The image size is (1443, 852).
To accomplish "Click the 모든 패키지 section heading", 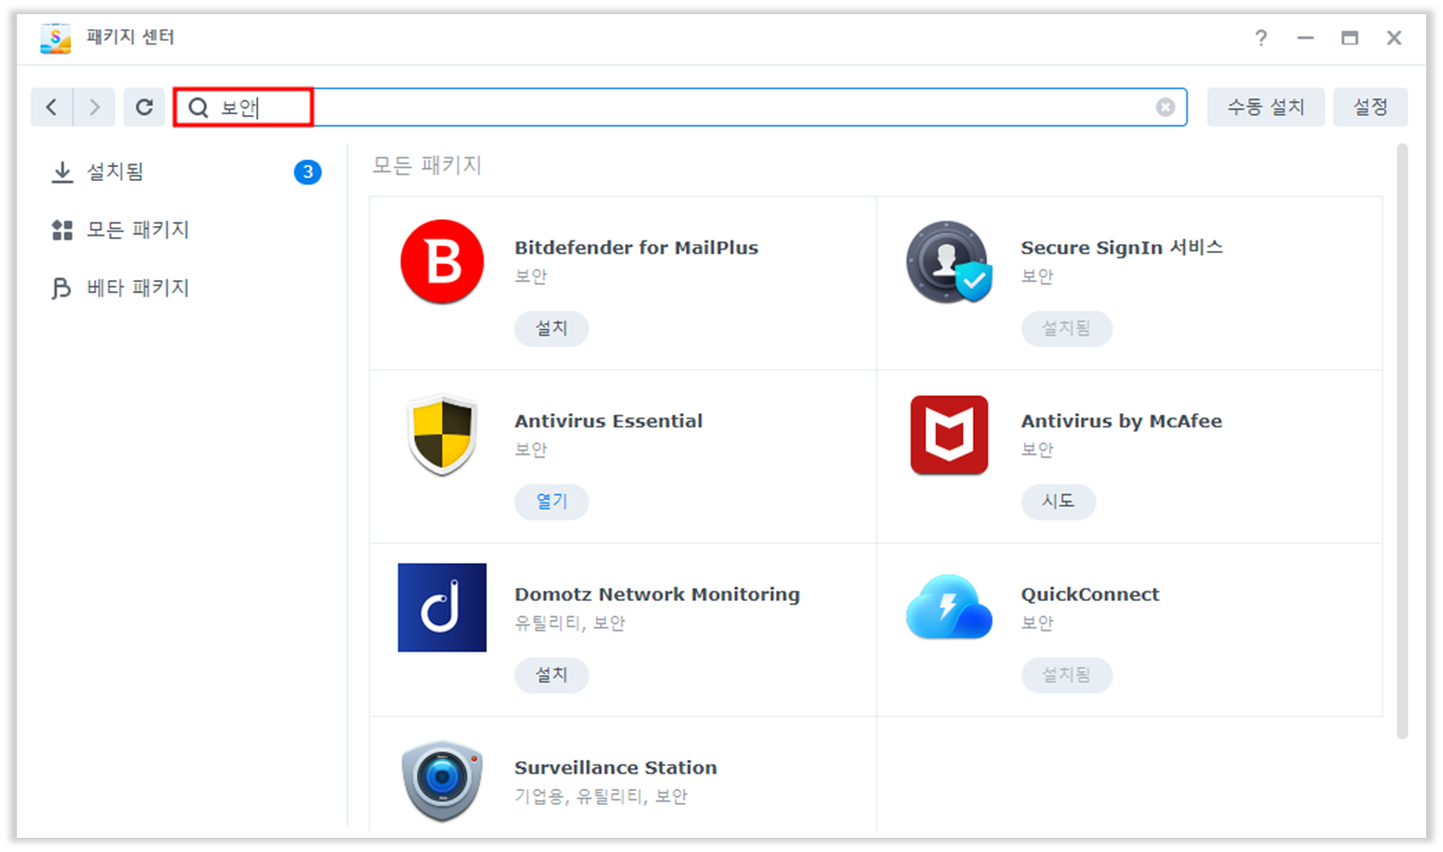I will (x=427, y=166).
